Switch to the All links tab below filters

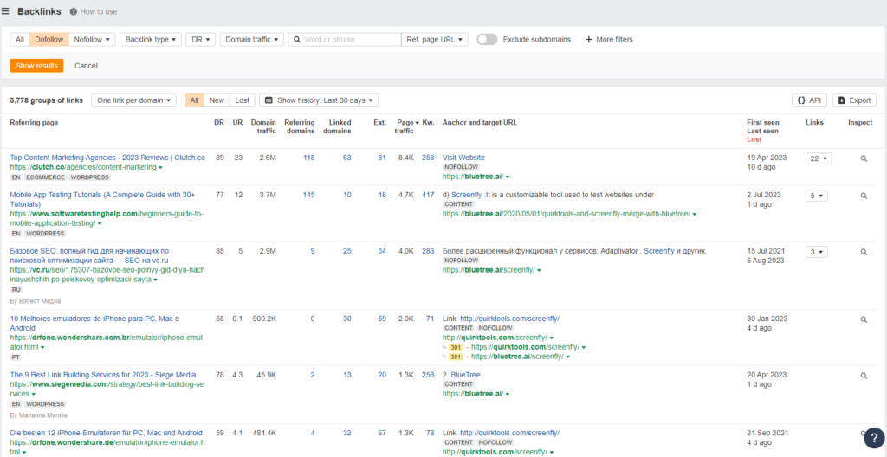tap(194, 100)
